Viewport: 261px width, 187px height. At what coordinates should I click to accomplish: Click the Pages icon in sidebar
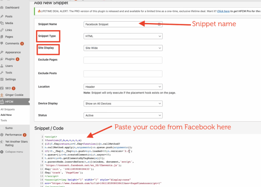pos(2,37)
